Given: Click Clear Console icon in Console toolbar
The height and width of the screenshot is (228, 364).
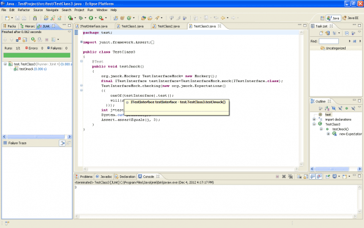Looking at the screenshot, I should pos(299,177).
